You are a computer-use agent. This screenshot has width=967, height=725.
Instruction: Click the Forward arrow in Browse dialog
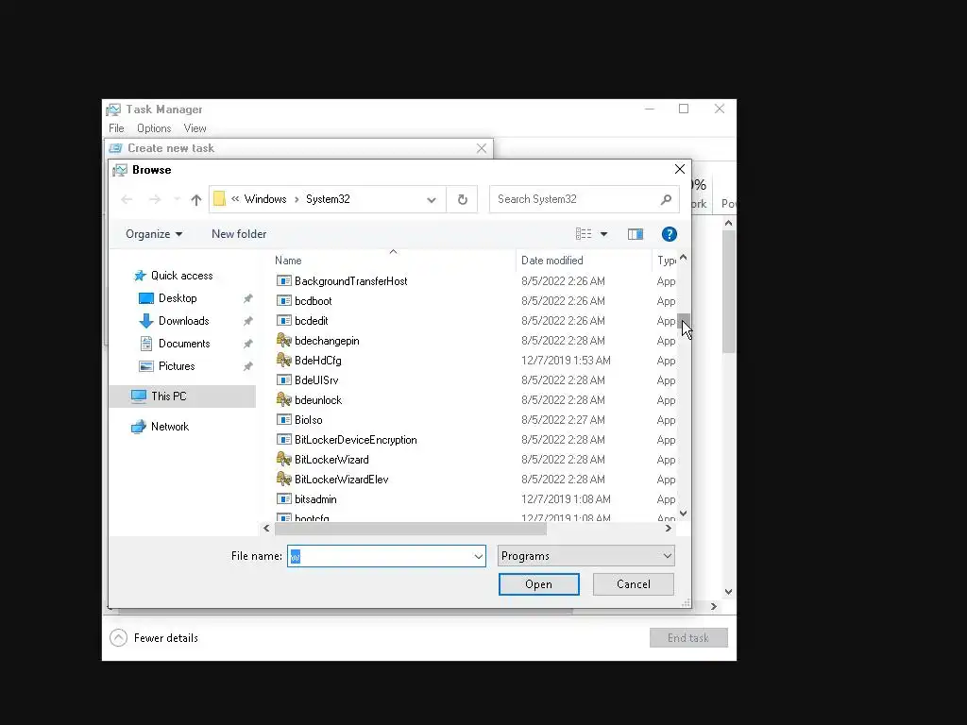click(155, 199)
